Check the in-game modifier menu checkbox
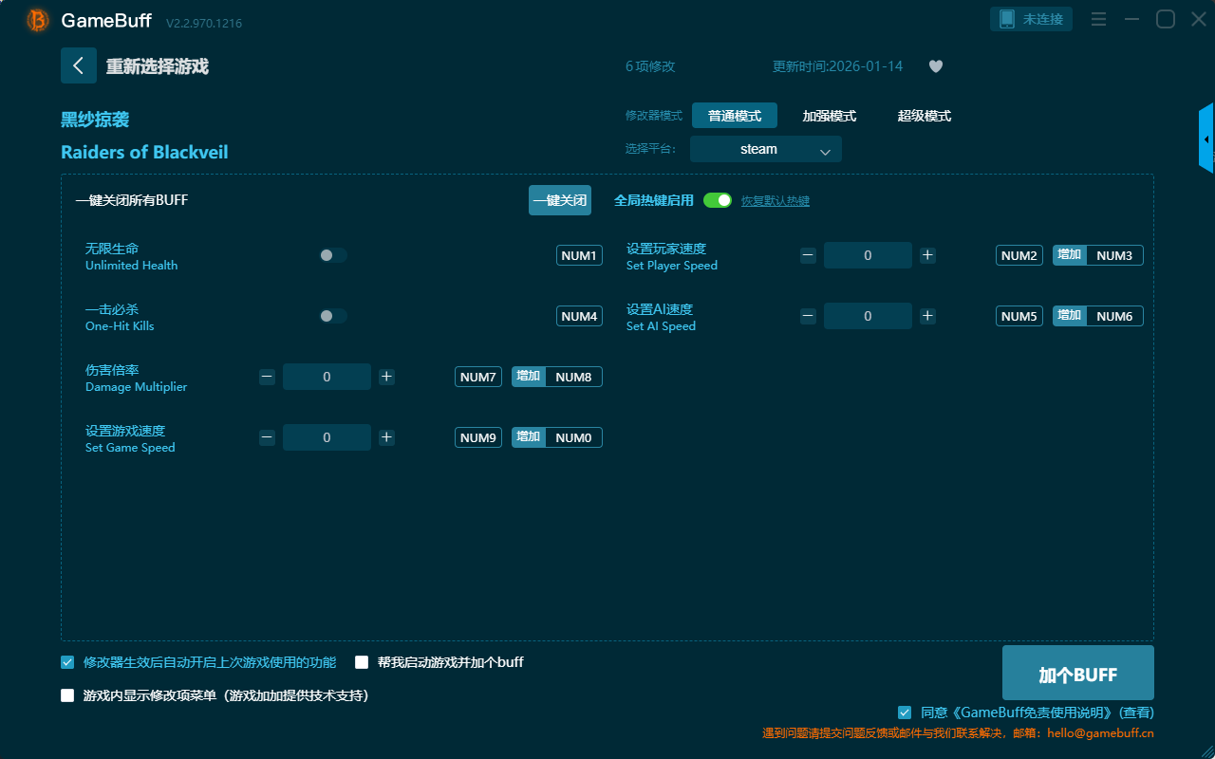 (x=67, y=695)
